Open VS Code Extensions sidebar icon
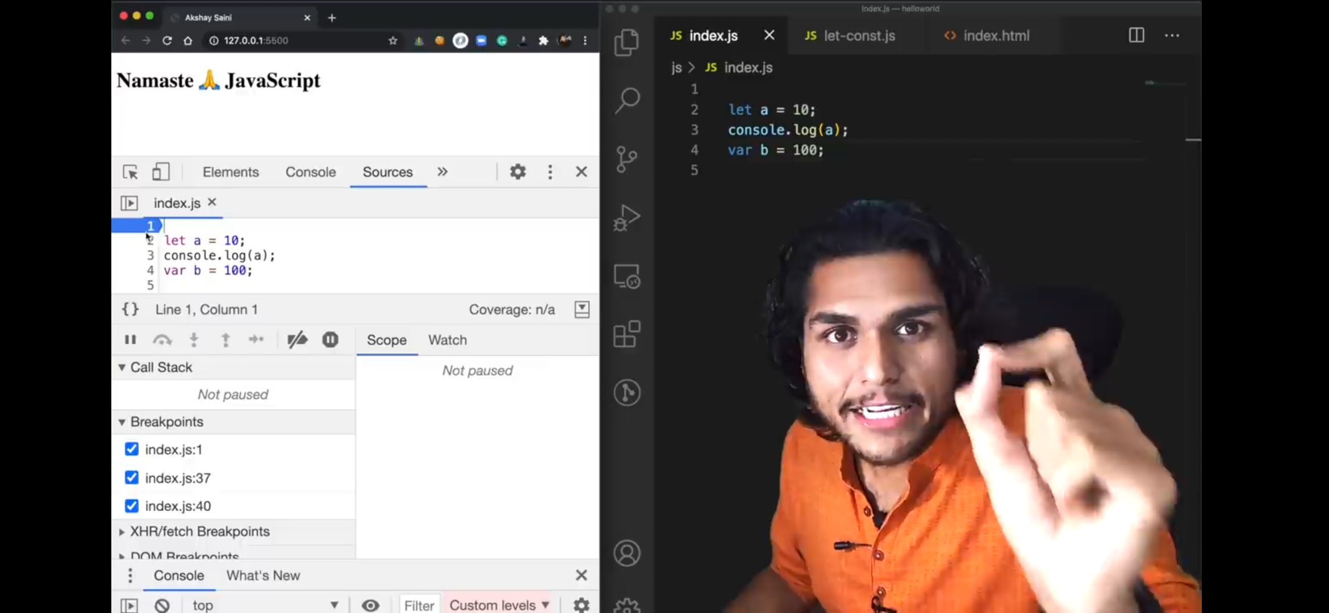 626,334
